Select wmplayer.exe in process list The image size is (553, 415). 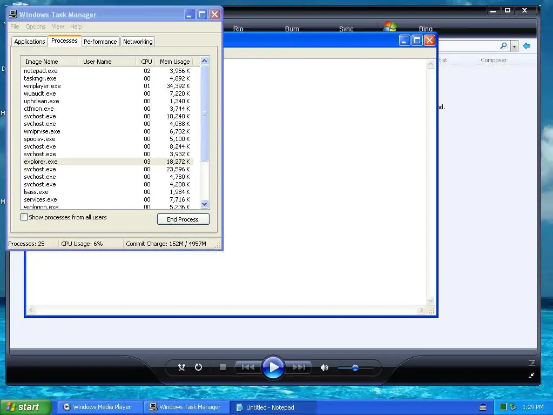[x=107, y=86]
